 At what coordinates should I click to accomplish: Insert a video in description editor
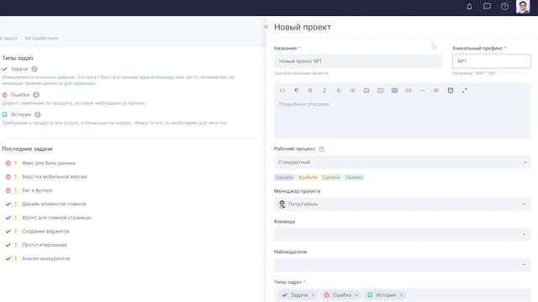click(x=381, y=91)
